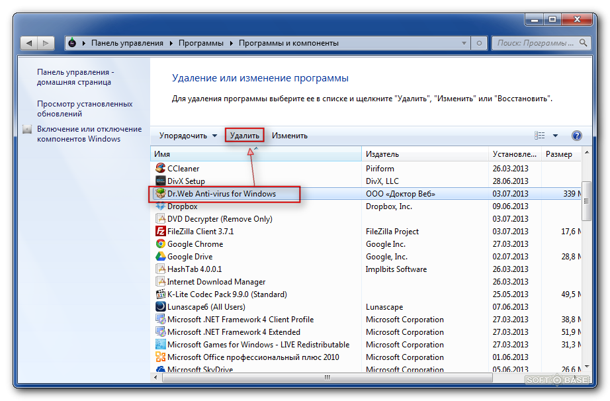Screen dimensions: 610x401
Task: Expand arrow before Панель управления breadcrumb
Action: pos(83,43)
